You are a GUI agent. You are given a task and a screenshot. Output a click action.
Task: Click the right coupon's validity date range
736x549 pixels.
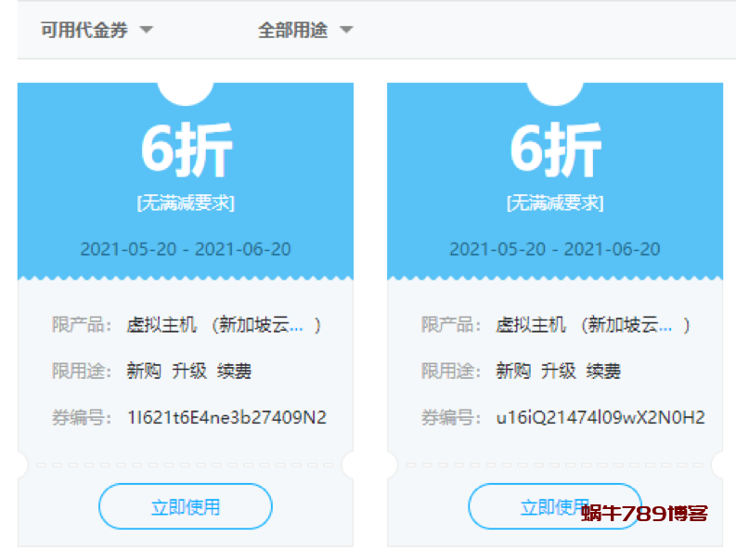point(555,249)
